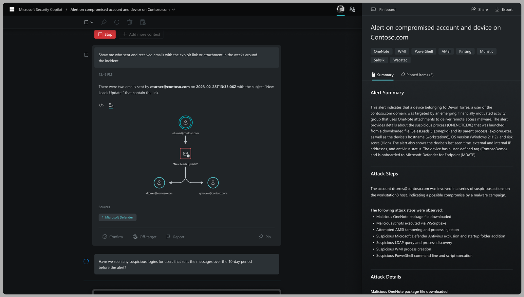Click the refresh icon in the toolbar
This screenshot has width=524, height=297.
click(117, 22)
